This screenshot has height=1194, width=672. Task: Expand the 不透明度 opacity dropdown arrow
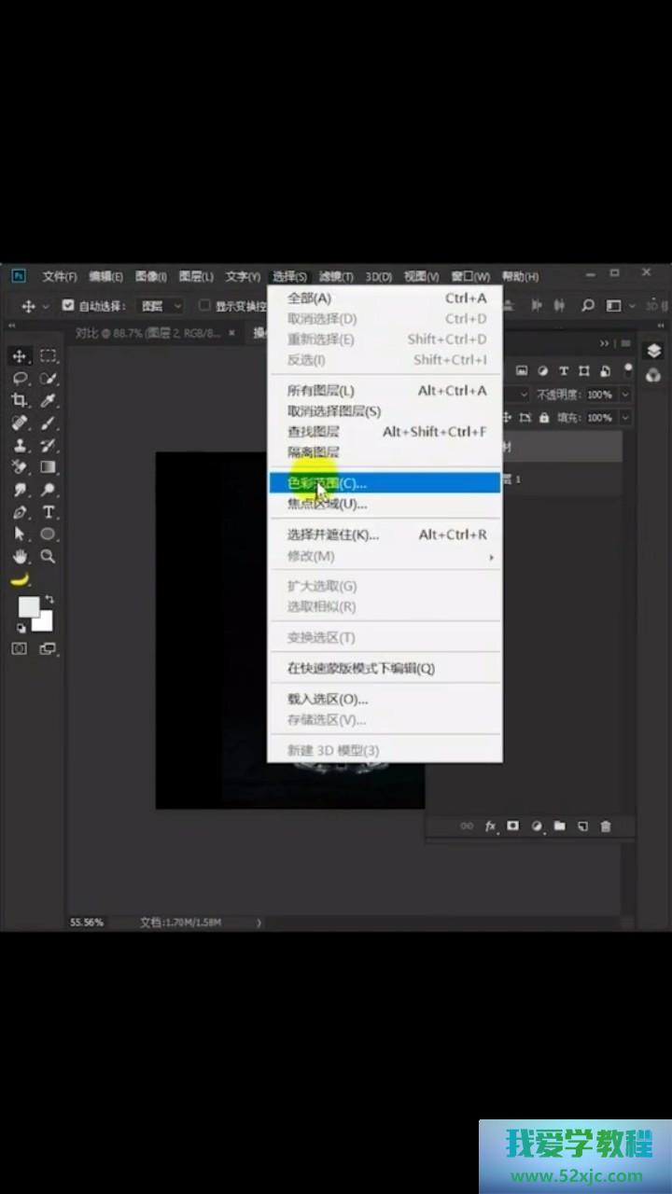coord(624,395)
